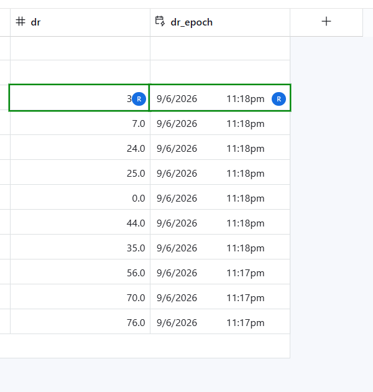
Task: Select the dr cell with value 76.0
Action: tap(80, 322)
